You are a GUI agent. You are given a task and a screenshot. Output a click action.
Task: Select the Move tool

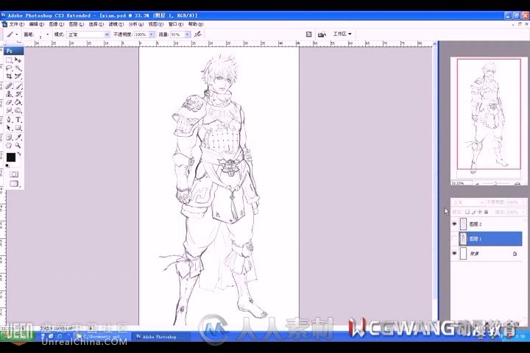pos(18,60)
